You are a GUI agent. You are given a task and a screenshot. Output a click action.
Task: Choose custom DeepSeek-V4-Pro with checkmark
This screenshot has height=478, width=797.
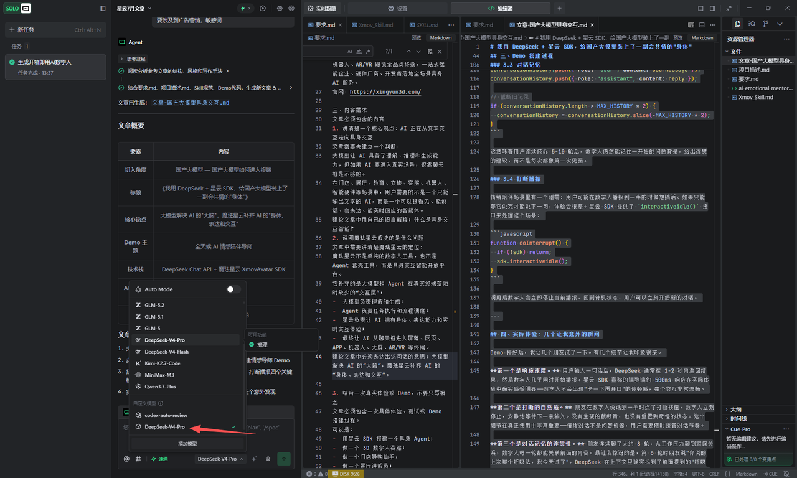pos(185,427)
